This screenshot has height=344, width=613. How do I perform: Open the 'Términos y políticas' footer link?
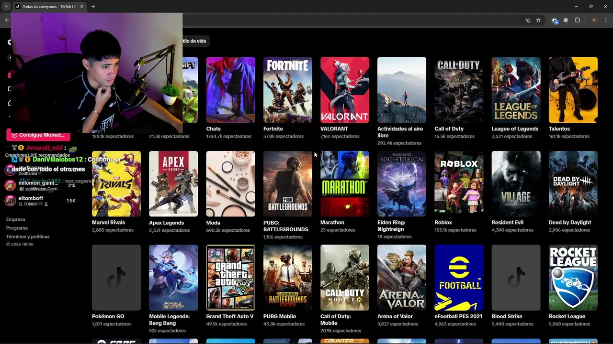(x=28, y=236)
